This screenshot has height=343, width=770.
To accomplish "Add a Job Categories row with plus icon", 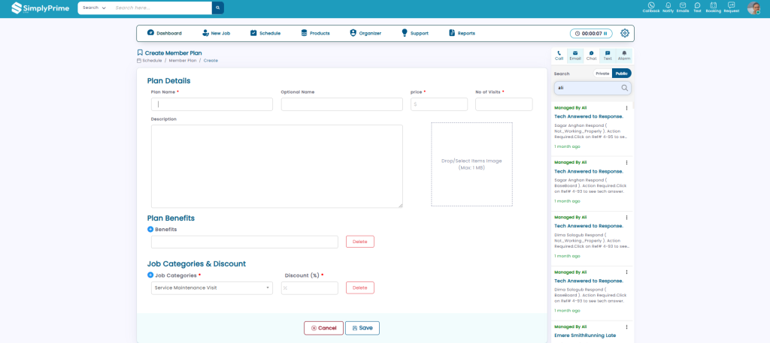I will pos(150,275).
